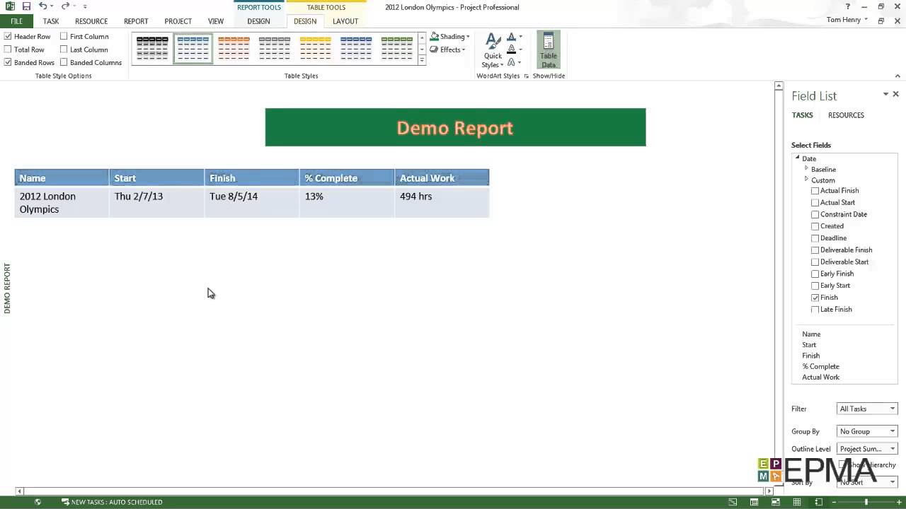Enable the First Column checkbox
Viewport: 906px width, 509px height.
64,36
